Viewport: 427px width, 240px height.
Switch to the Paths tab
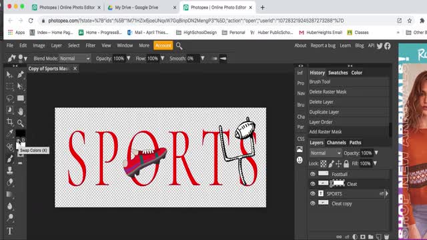[x=355, y=143]
